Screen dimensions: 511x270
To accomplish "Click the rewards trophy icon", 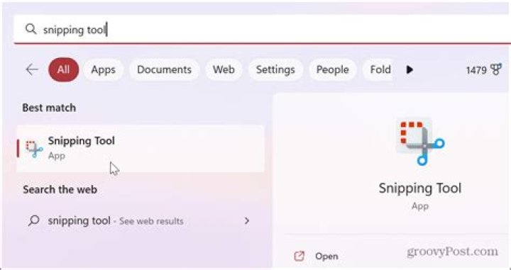I will (495, 69).
